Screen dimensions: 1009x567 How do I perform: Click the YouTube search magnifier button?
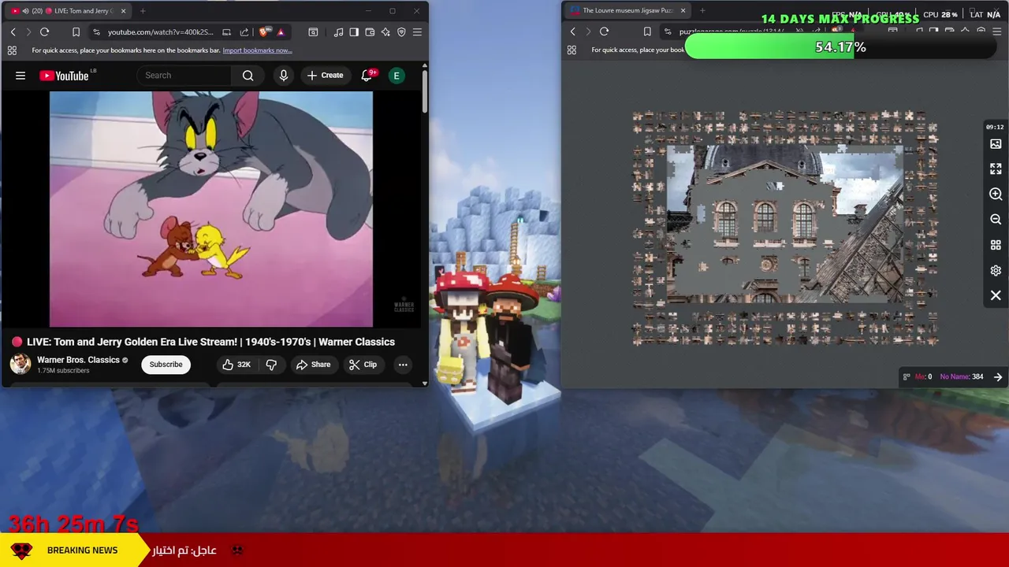(x=248, y=76)
